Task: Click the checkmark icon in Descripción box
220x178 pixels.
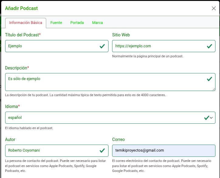Action: click(x=209, y=79)
